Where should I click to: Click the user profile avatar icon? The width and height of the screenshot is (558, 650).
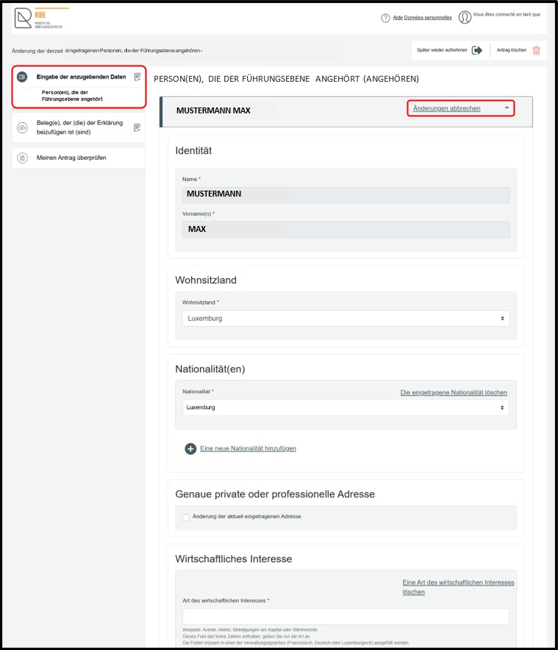pos(465,18)
